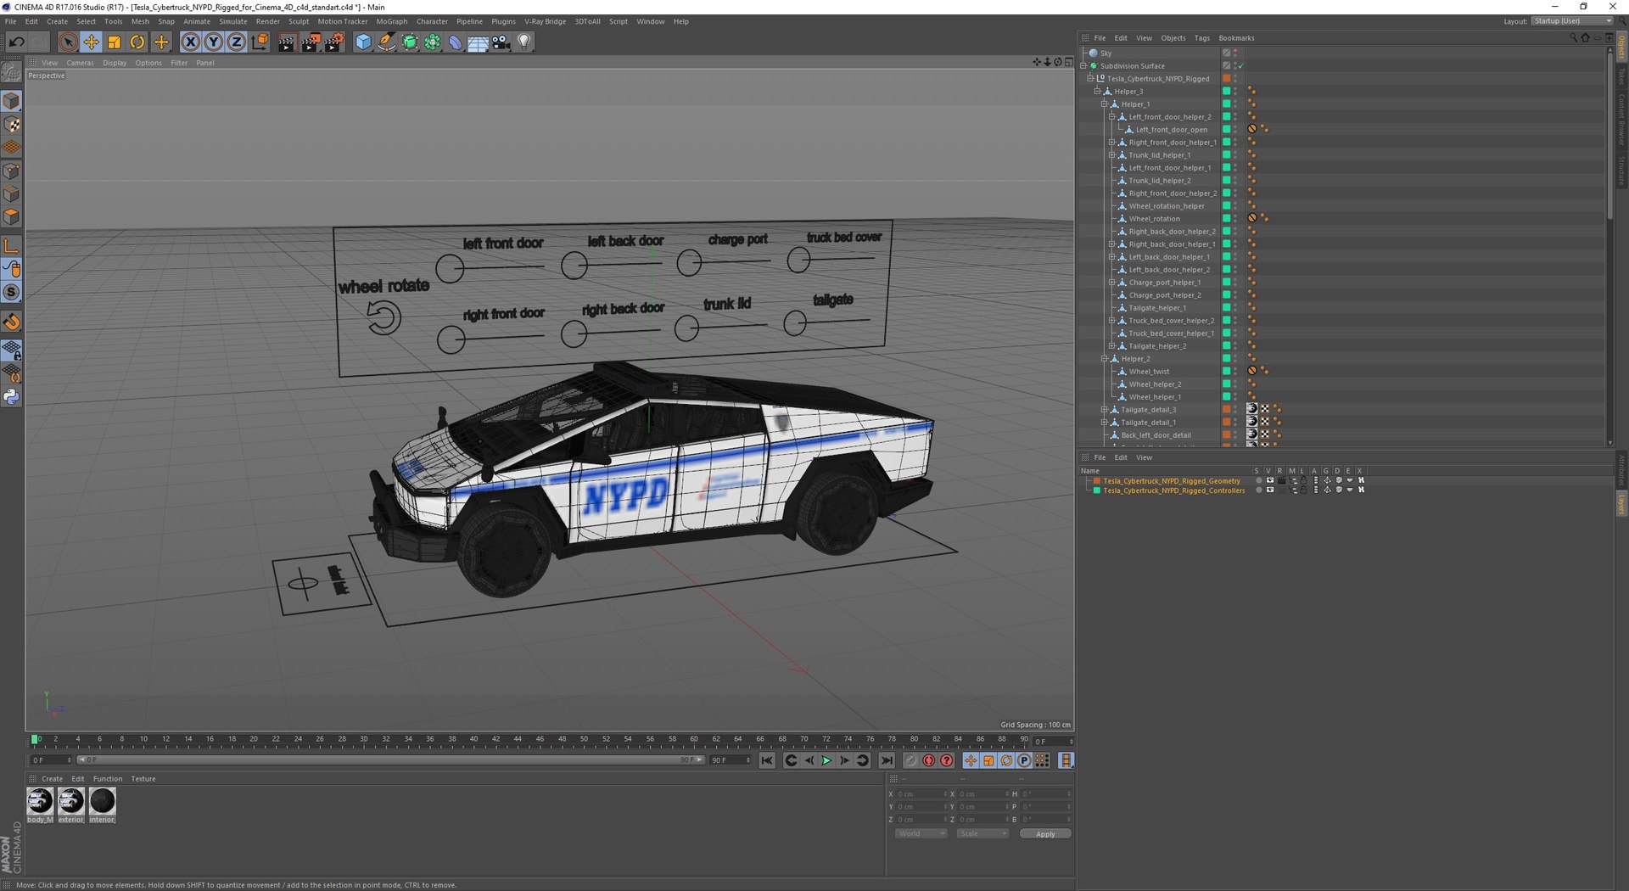Expand Right_front_door_helper_1 node
This screenshot has width=1629, height=891.
point(1112,142)
